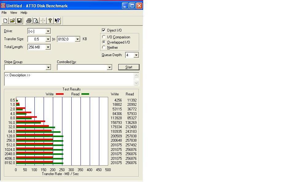Click the read value 212400
This screenshot has width=295, height=184.
point(131,127)
